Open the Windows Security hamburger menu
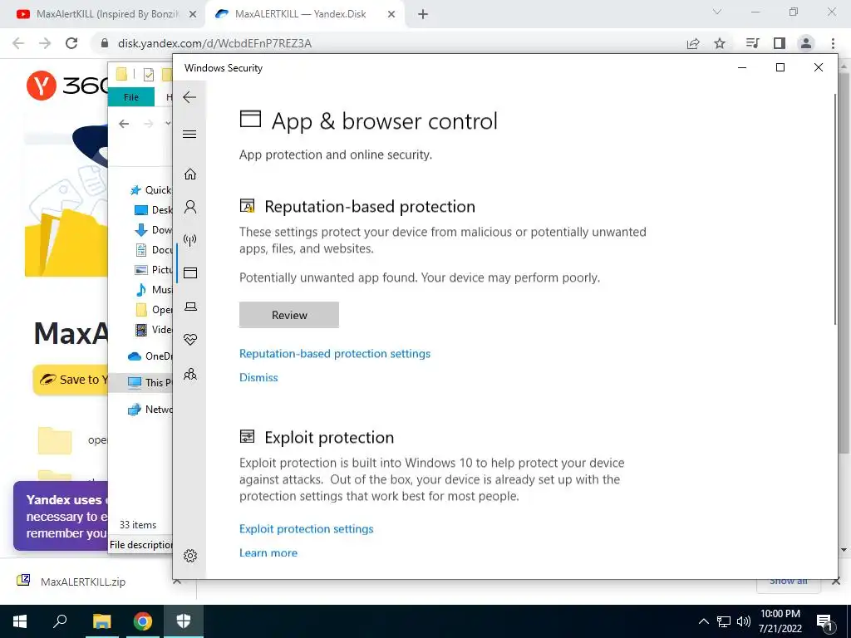 [x=189, y=134]
